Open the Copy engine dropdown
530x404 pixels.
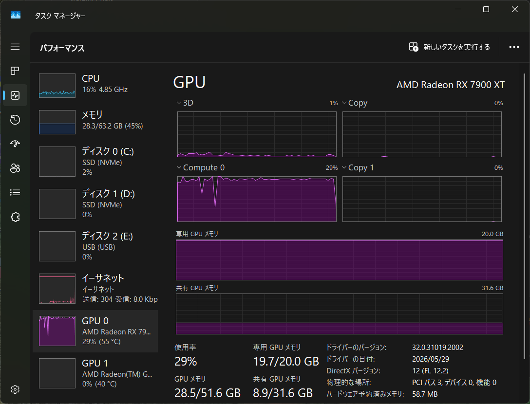click(x=355, y=103)
